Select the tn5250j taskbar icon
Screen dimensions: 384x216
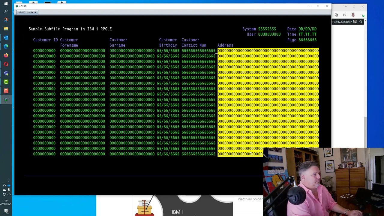[x=6, y=100]
